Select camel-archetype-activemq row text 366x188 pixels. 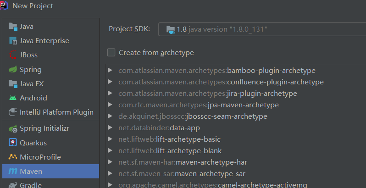pos(213,185)
